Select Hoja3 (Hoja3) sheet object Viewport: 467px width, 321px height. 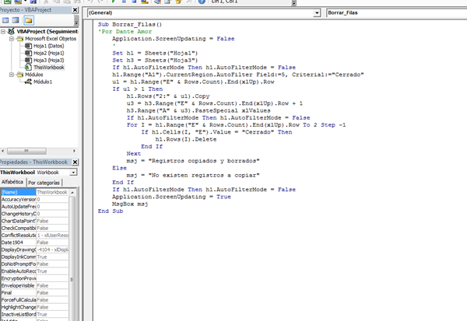tap(47, 61)
